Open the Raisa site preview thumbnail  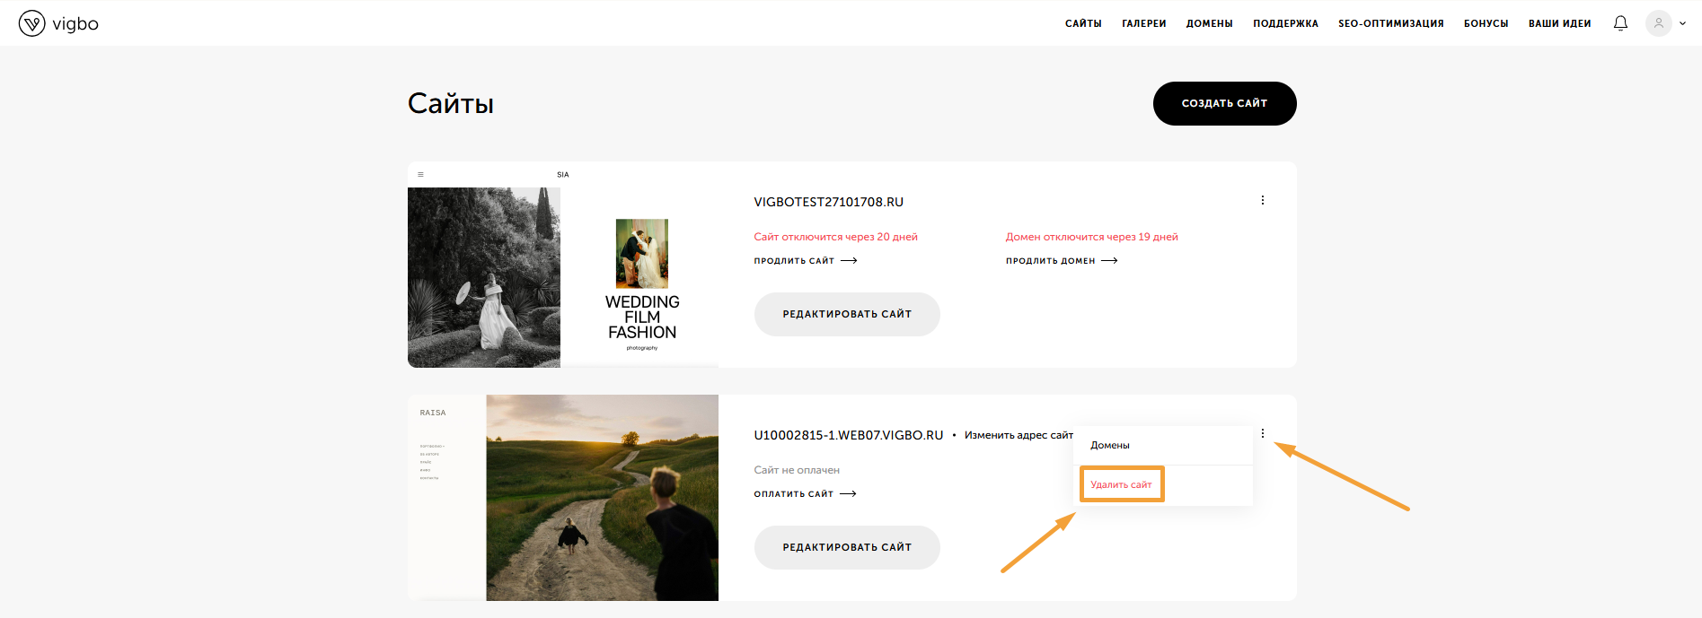pos(563,498)
